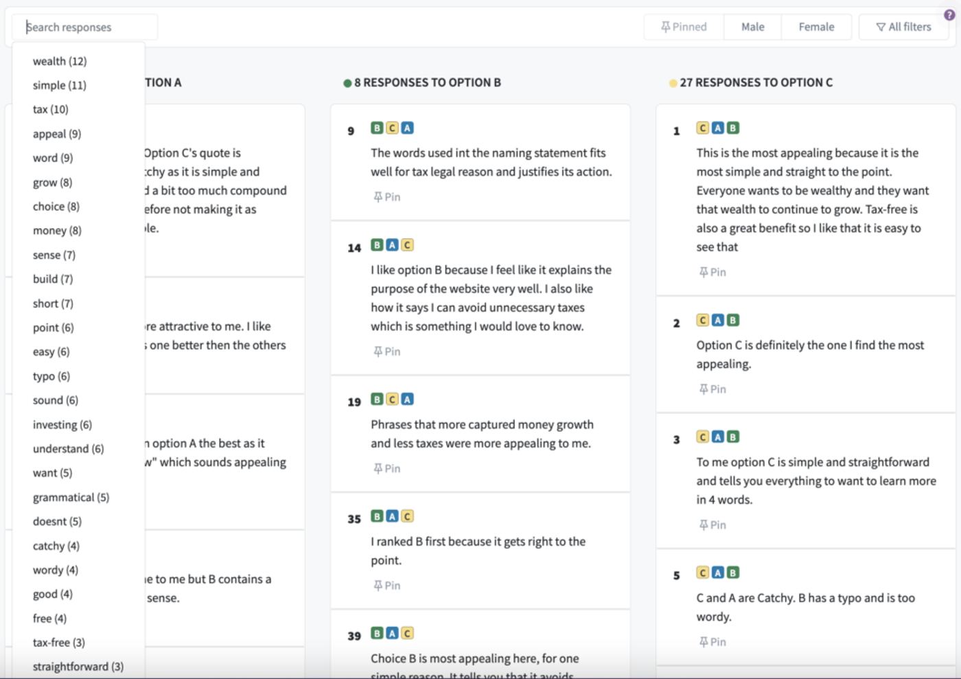Open the All filters dropdown
This screenshot has width=961, height=679.
[903, 27]
